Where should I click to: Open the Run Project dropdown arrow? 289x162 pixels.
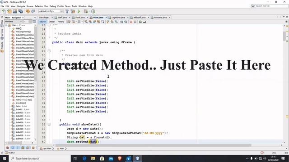click(x=82, y=11)
